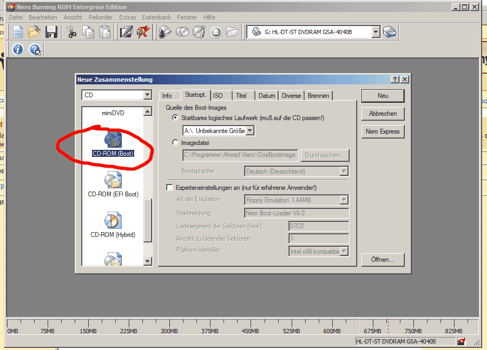Select the CD-ROM (Hybrid) compilation type

point(113,226)
